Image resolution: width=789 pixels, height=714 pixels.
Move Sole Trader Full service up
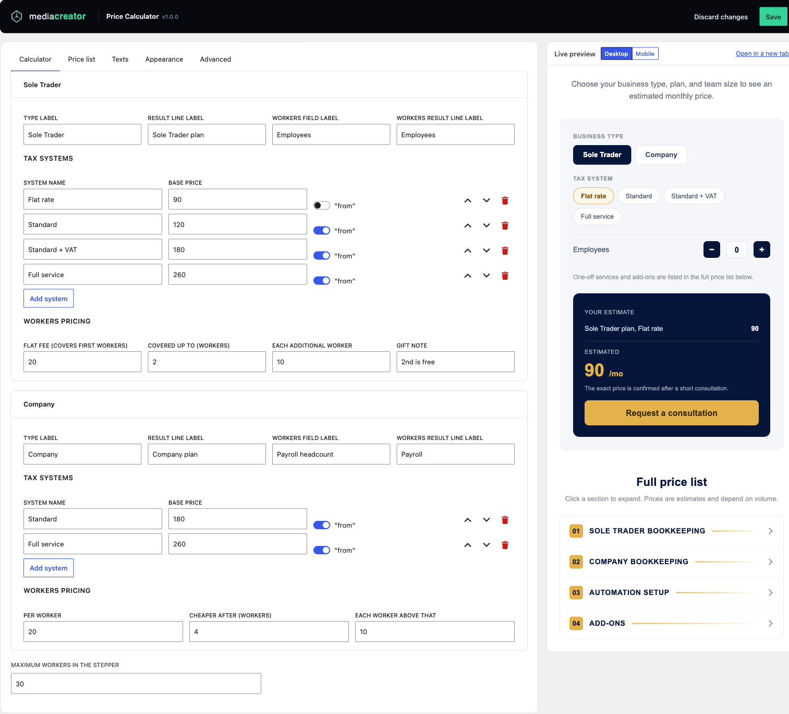coord(468,276)
